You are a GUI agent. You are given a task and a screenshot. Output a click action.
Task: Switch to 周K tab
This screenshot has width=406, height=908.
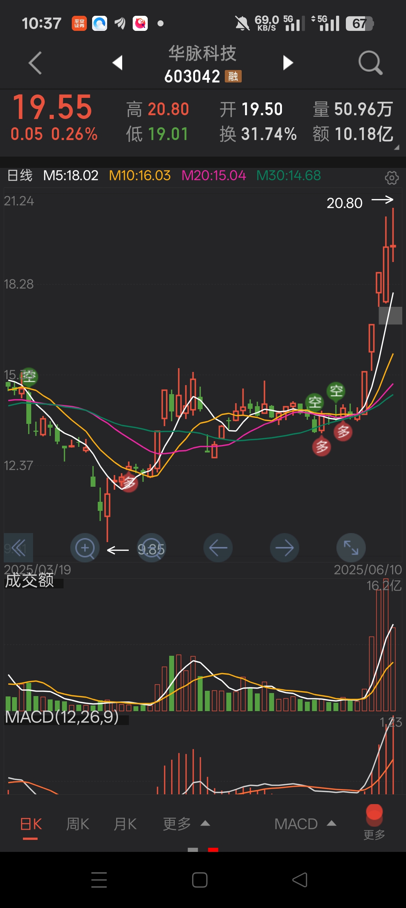(78, 824)
